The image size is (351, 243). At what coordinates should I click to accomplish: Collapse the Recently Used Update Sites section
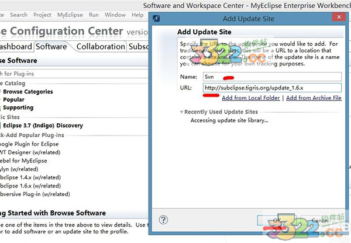click(x=181, y=112)
